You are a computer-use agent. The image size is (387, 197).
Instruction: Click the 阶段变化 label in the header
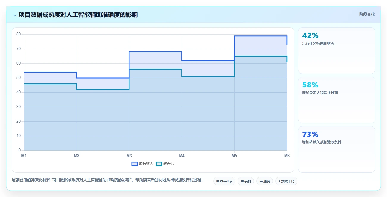coord(367,14)
